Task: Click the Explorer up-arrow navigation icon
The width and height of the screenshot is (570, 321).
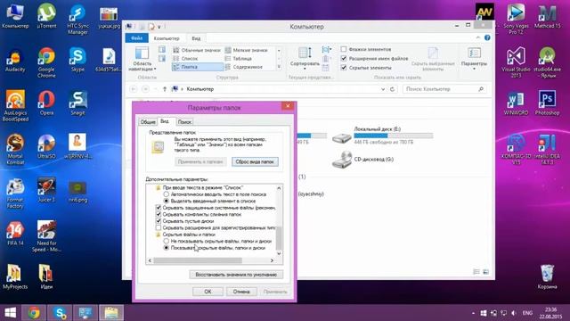Action: click(x=164, y=89)
